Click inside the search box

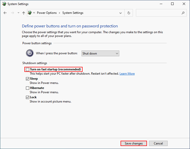coord(159,13)
